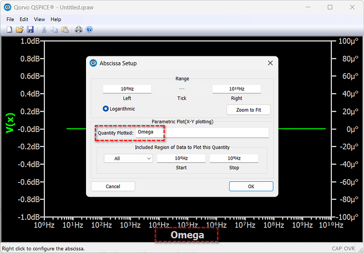Click the Left range value field
Image resolution: width=364 pixels, height=253 pixels.
pyautogui.click(x=127, y=89)
